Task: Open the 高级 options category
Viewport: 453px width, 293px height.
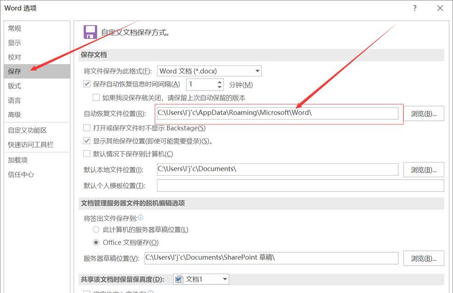Action: 14,114
